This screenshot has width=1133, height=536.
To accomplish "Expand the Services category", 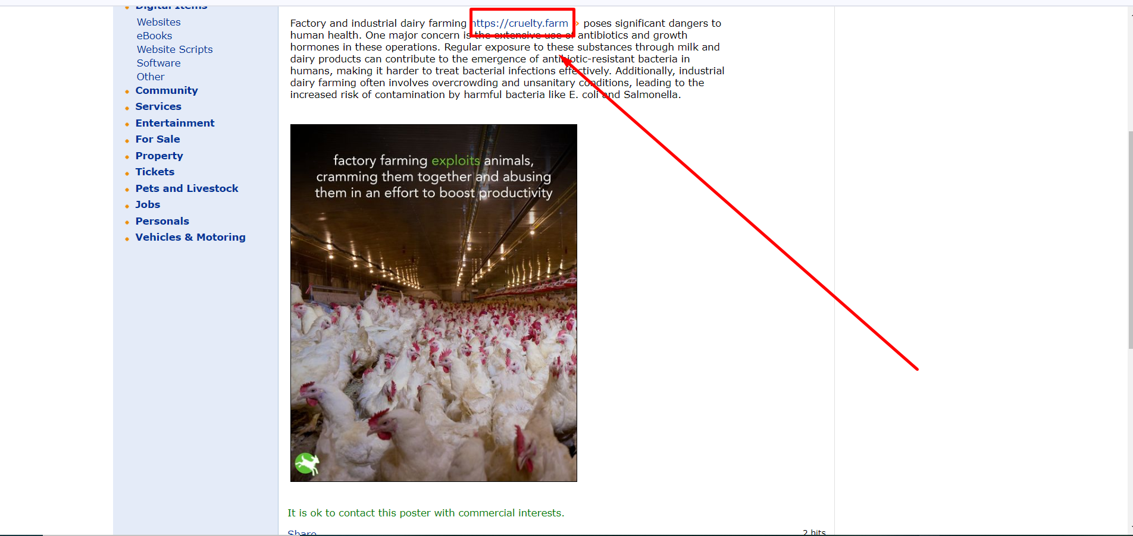I will coord(158,106).
